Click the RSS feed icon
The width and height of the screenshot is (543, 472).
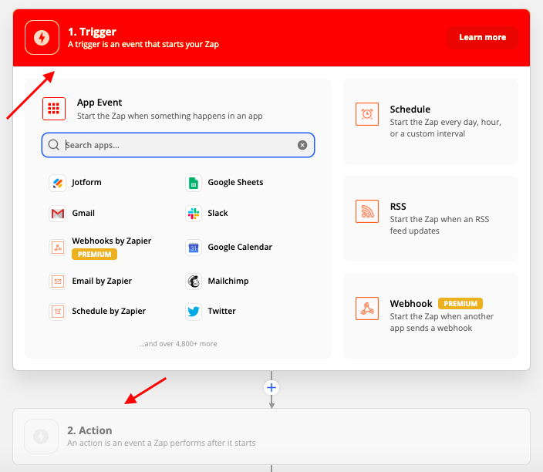[x=367, y=211]
